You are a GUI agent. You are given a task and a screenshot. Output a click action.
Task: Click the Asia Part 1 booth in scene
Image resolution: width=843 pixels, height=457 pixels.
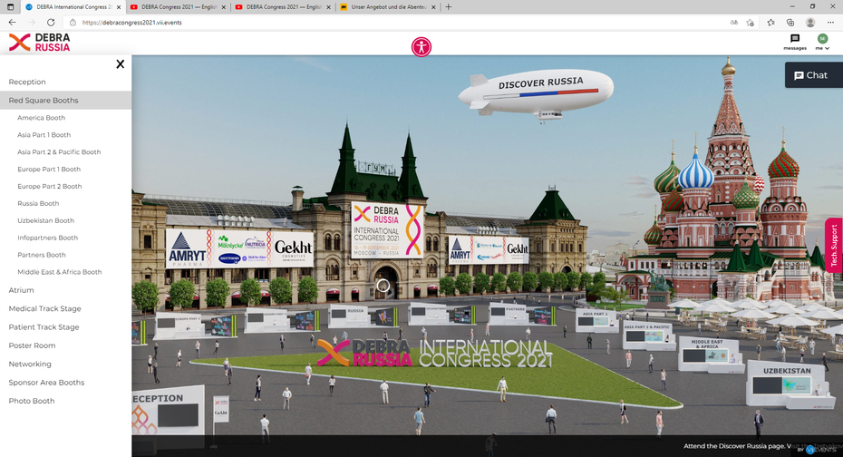pos(596,321)
